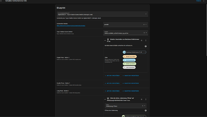Open the automation modes documentation link

pos(71,26)
